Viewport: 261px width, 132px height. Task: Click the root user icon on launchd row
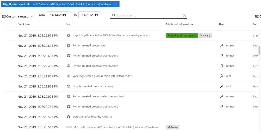[x=222, y=86]
